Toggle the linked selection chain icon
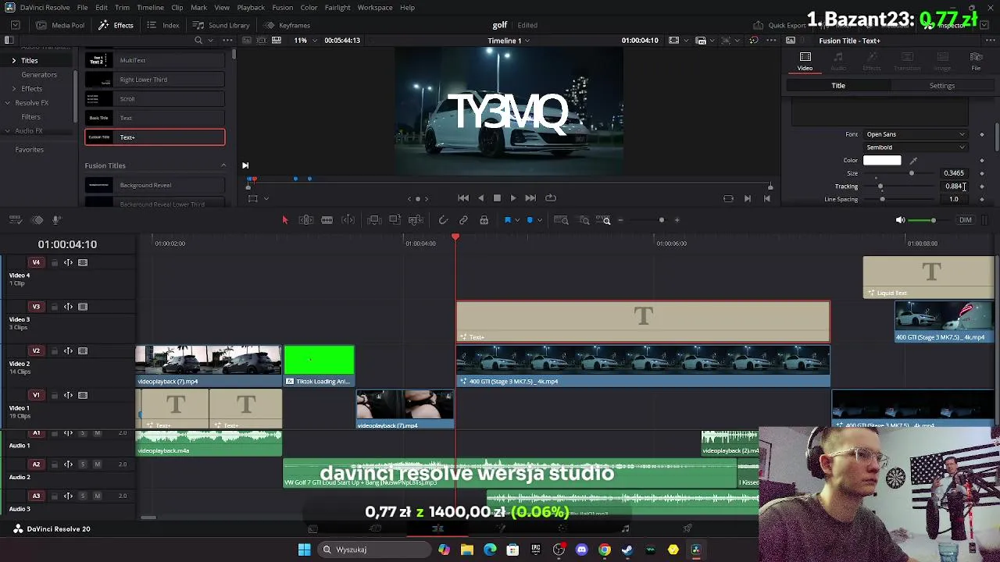Screen dimensions: 1000x562 click(463, 220)
